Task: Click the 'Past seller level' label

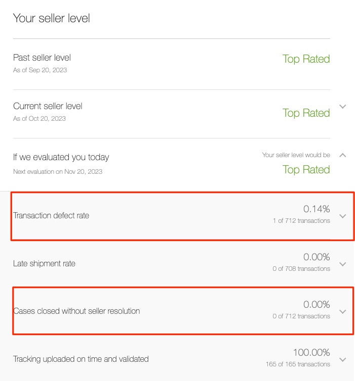Action: (42, 58)
